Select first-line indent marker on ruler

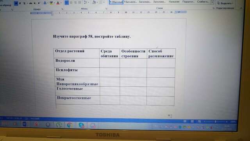point(52,12)
